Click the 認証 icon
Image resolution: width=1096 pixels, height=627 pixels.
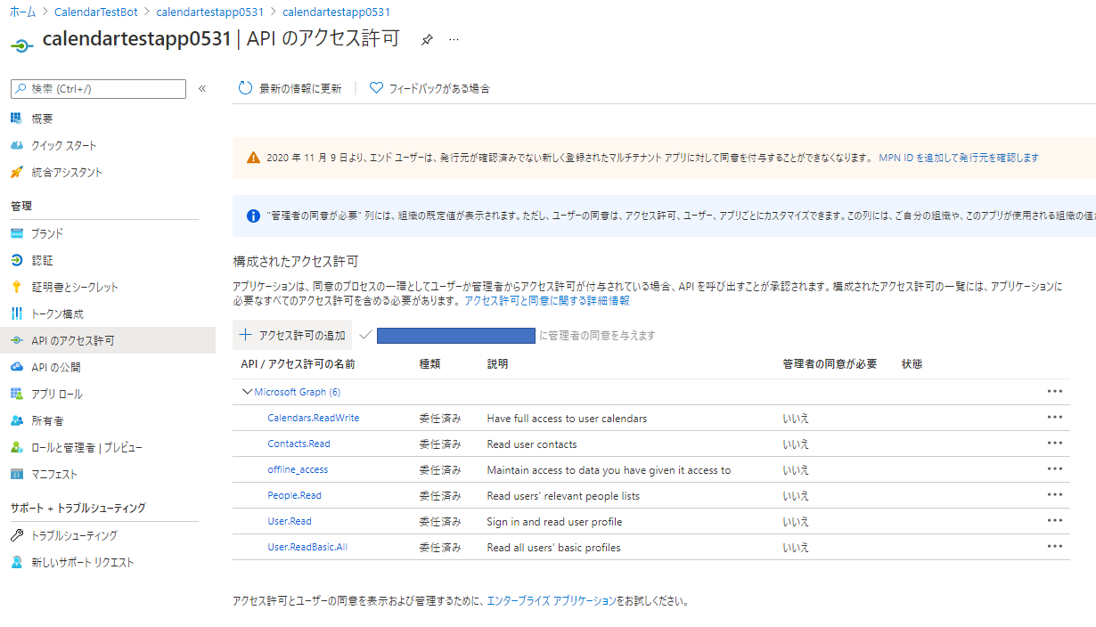tap(16, 260)
